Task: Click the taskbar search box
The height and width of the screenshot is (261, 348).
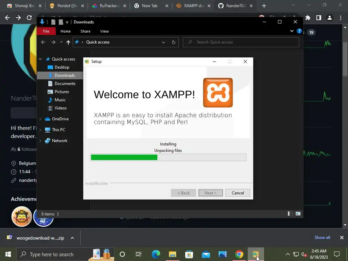Action: (65, 254)
